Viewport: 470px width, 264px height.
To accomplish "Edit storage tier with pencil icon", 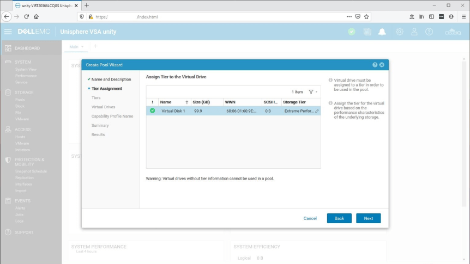I will point(317,111).
